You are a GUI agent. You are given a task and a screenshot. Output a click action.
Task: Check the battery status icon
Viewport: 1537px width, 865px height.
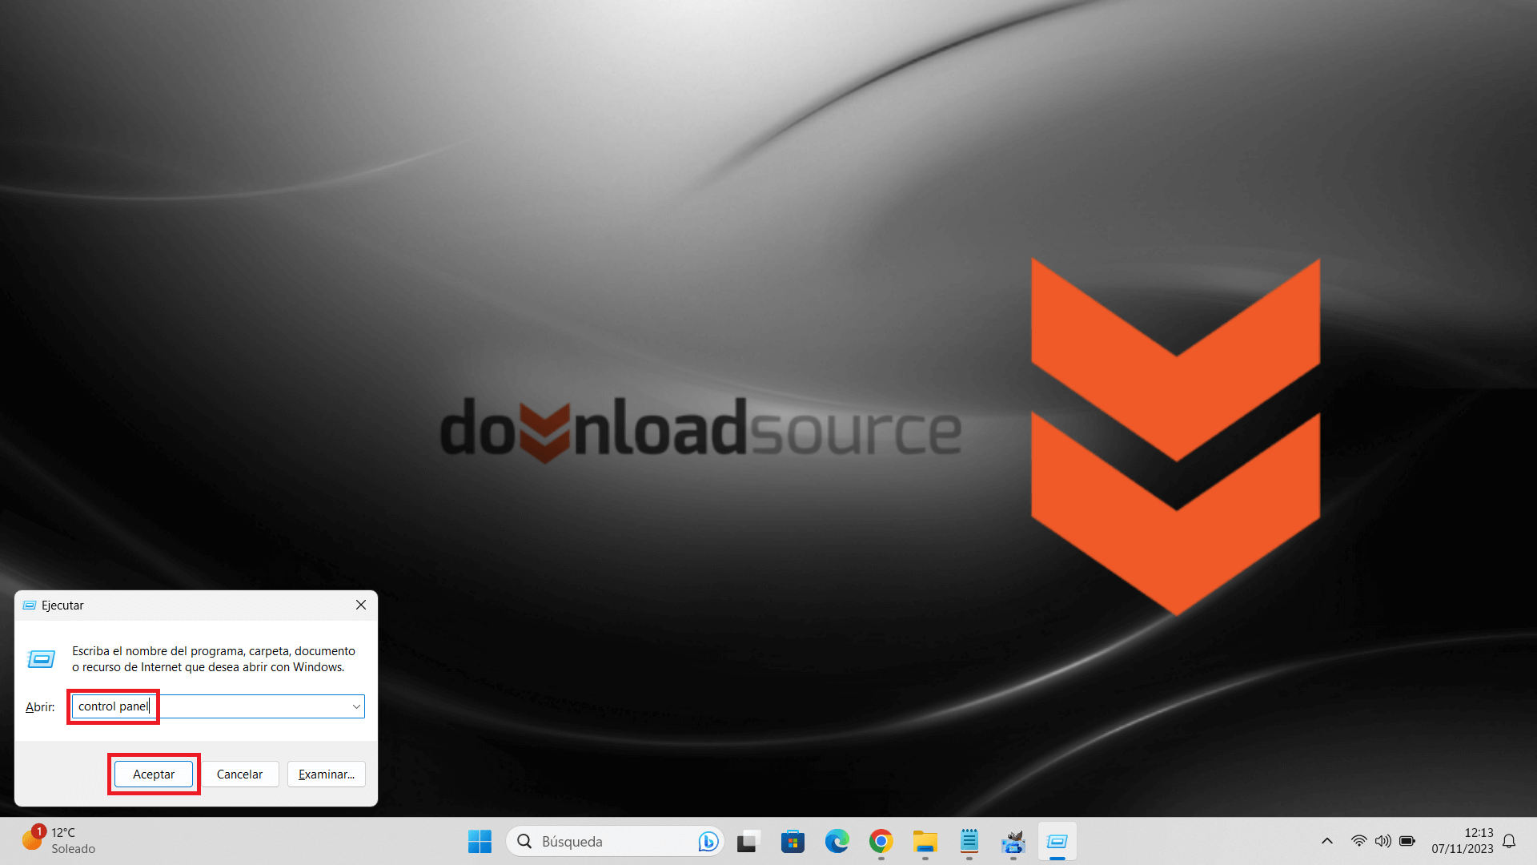[1407, 841]
